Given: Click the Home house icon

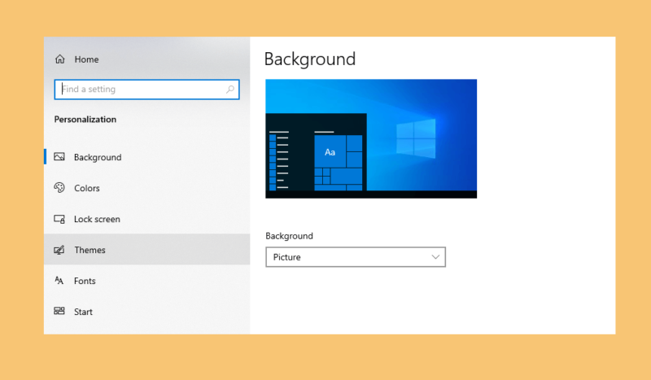Looking at the screenshot, I should coord(59,59).
